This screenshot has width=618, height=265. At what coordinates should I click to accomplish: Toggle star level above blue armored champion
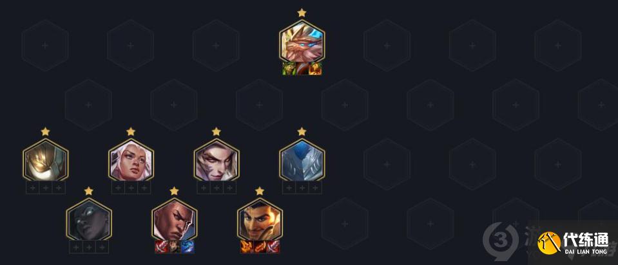[302, 132]
